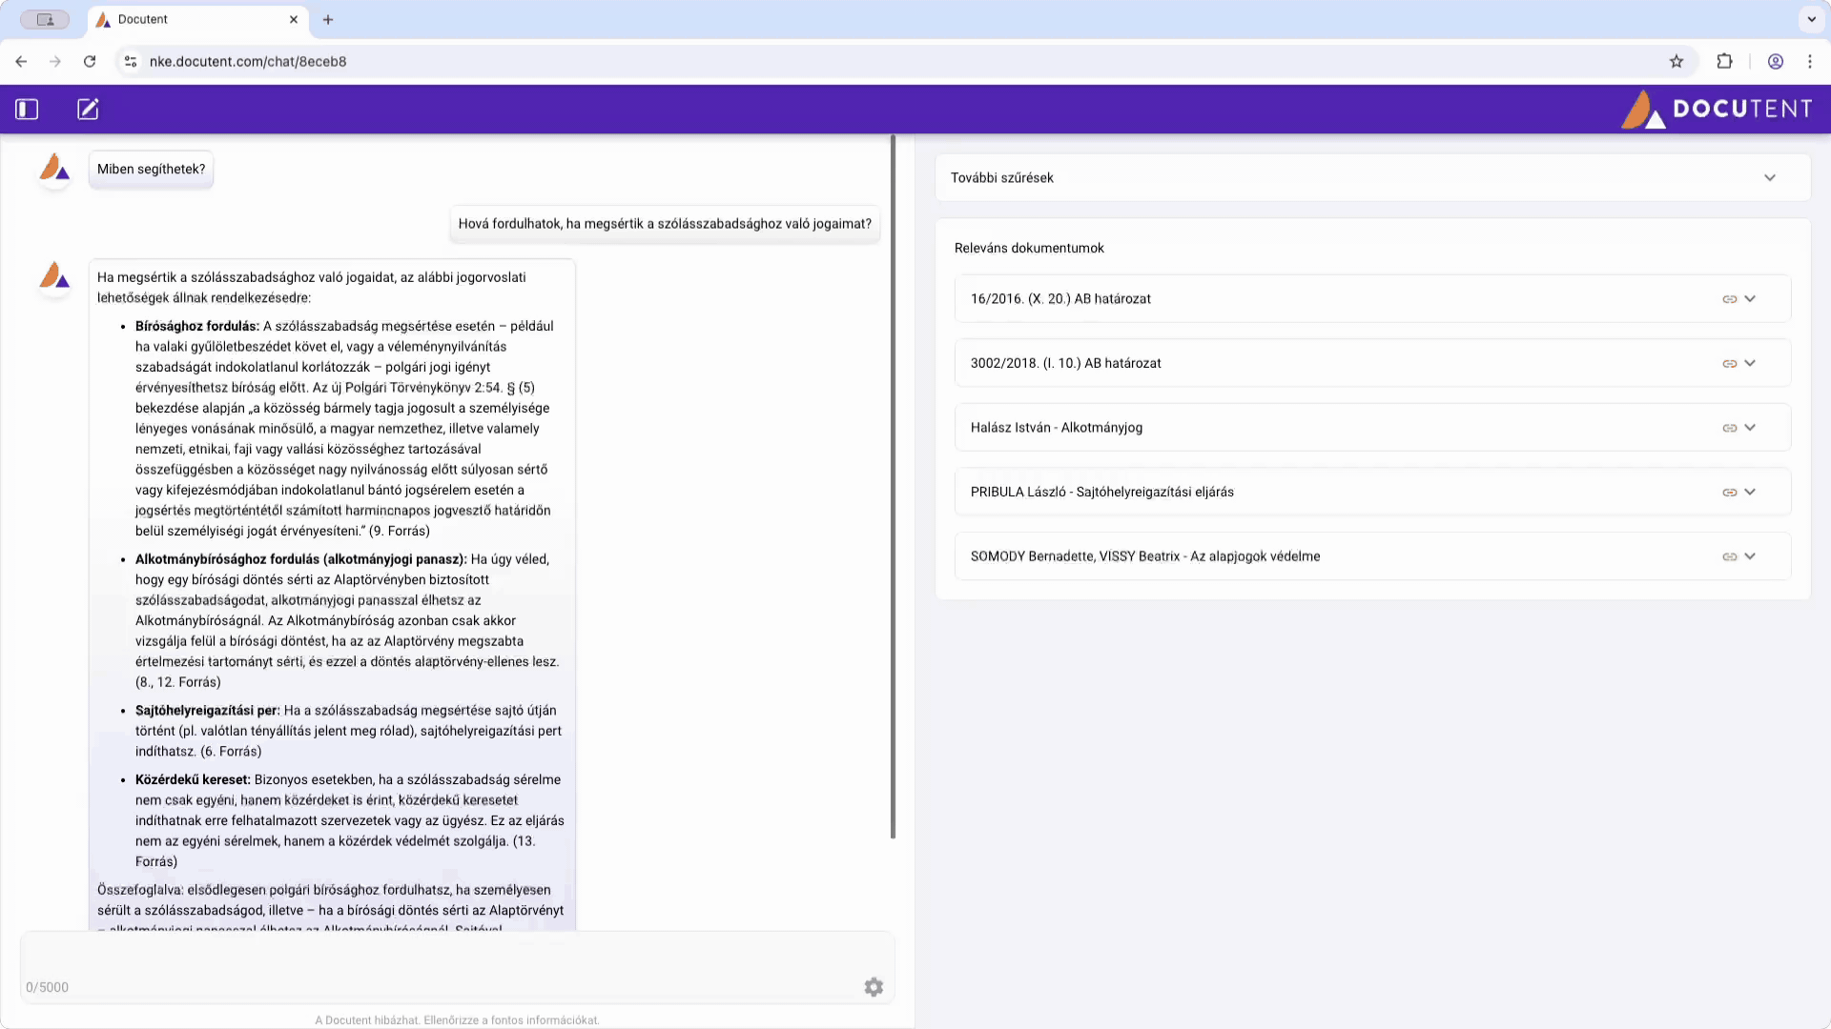
Task: Expand the További szűrések filter panel
Action: (x=1769, y=178)
